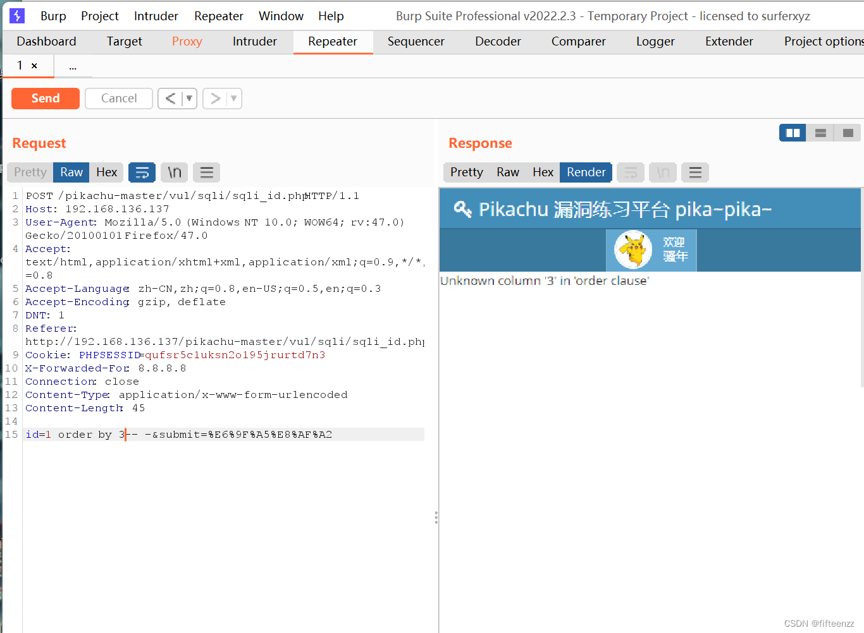Close Repeater tab 1 with the x
Screen dimensions: 864x633
[34, 66]
